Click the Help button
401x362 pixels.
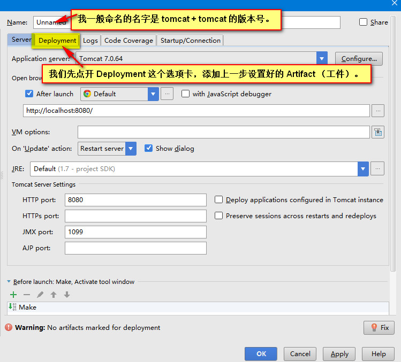click(378, 353)
